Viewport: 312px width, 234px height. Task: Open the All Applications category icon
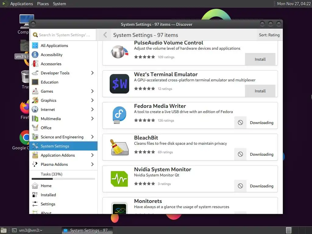35,46
